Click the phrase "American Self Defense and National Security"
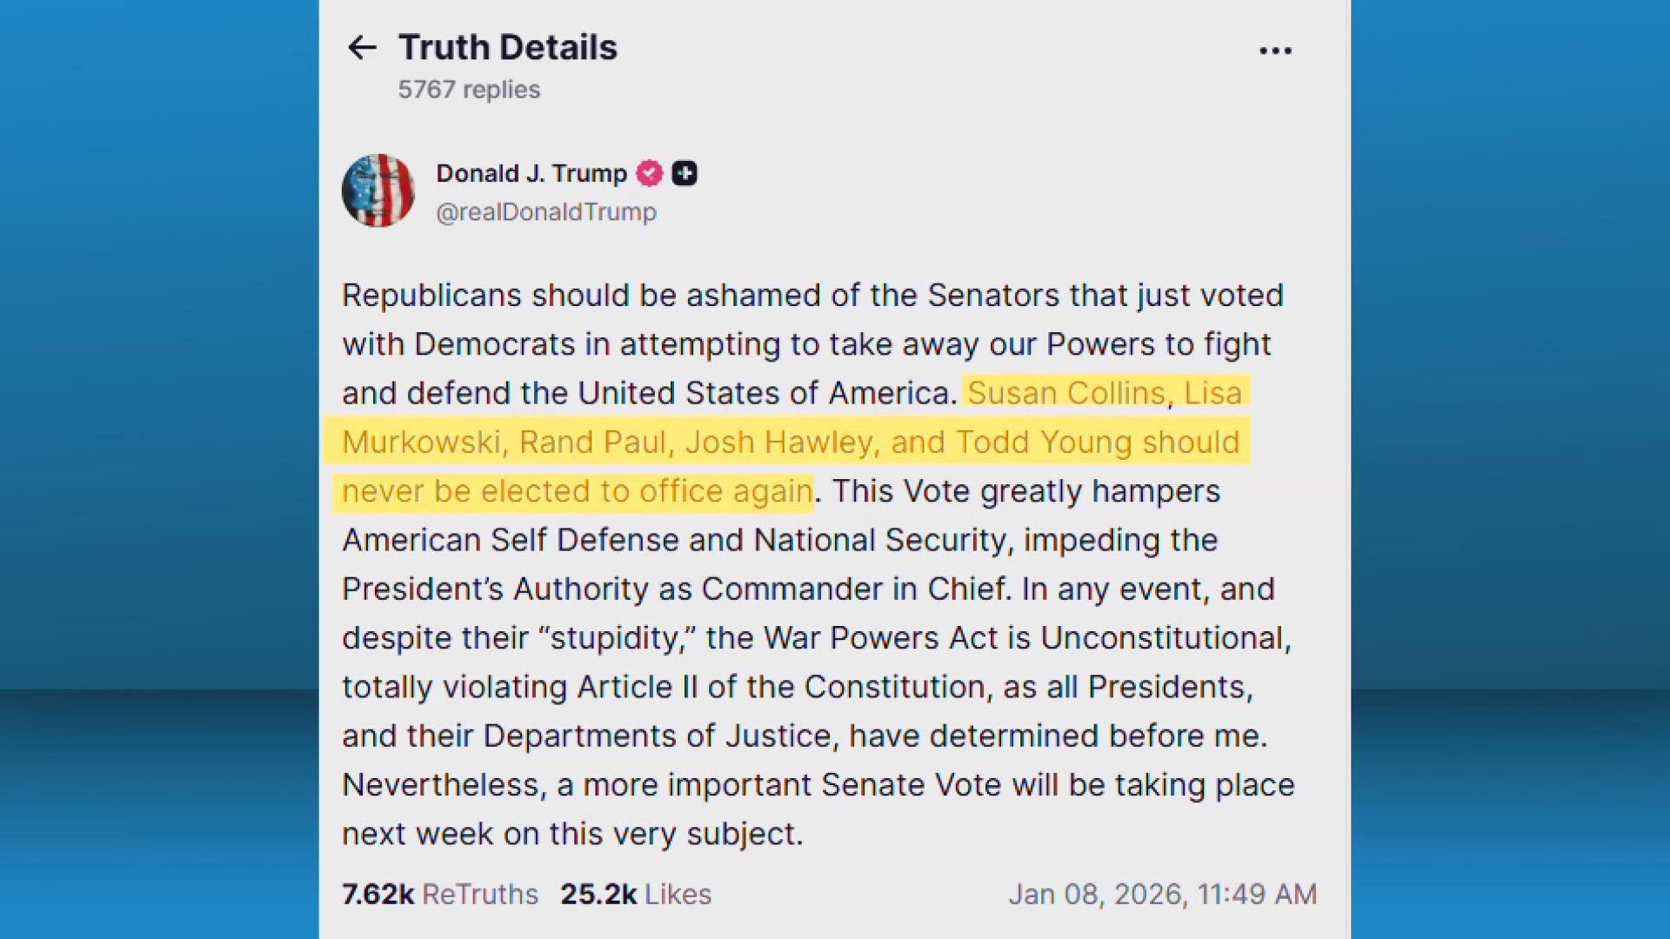Image resolution: width=1670 pixels, height=939 pixels. [x=674, y=540]
